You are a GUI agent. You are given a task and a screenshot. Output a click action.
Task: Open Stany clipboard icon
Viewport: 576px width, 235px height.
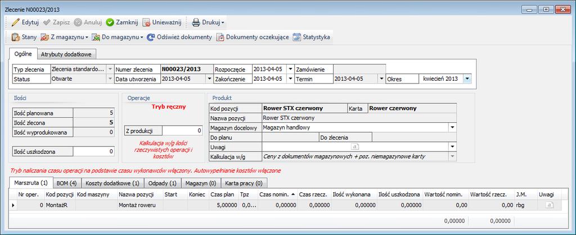(x=15, y=37)
